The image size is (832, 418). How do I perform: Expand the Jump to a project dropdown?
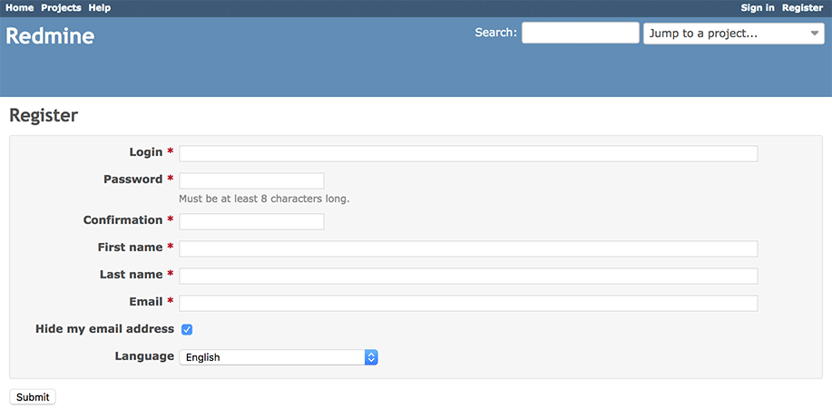[734, 34]
